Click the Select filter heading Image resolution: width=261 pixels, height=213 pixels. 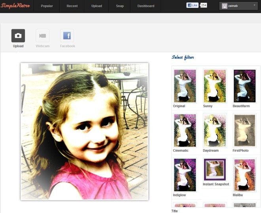[x=183, y=57]
